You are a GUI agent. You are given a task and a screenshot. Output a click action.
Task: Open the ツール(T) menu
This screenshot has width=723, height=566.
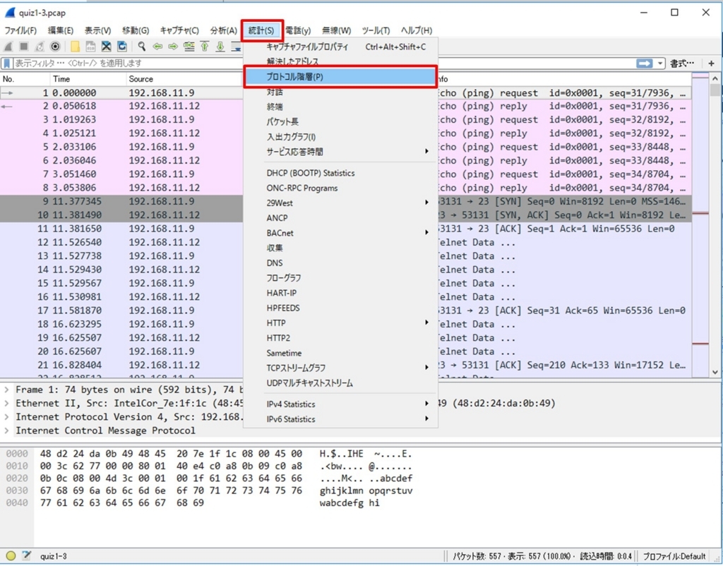point(376,30)
